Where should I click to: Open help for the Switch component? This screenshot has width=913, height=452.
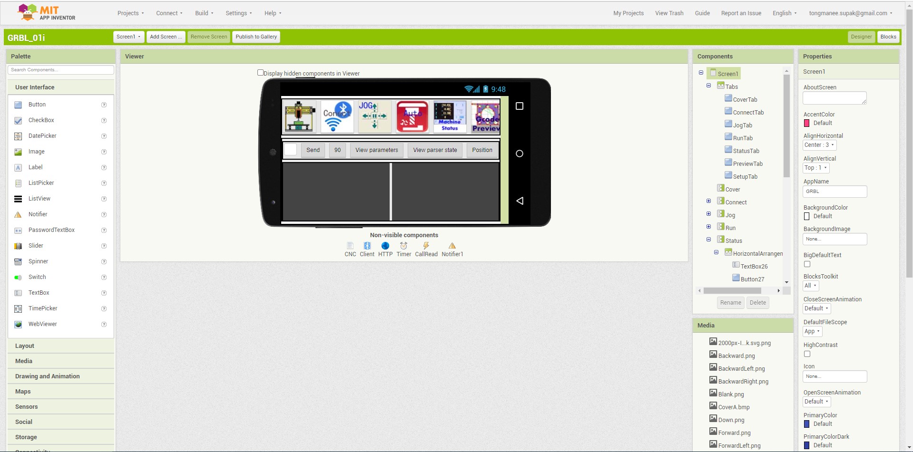point(104,277)
